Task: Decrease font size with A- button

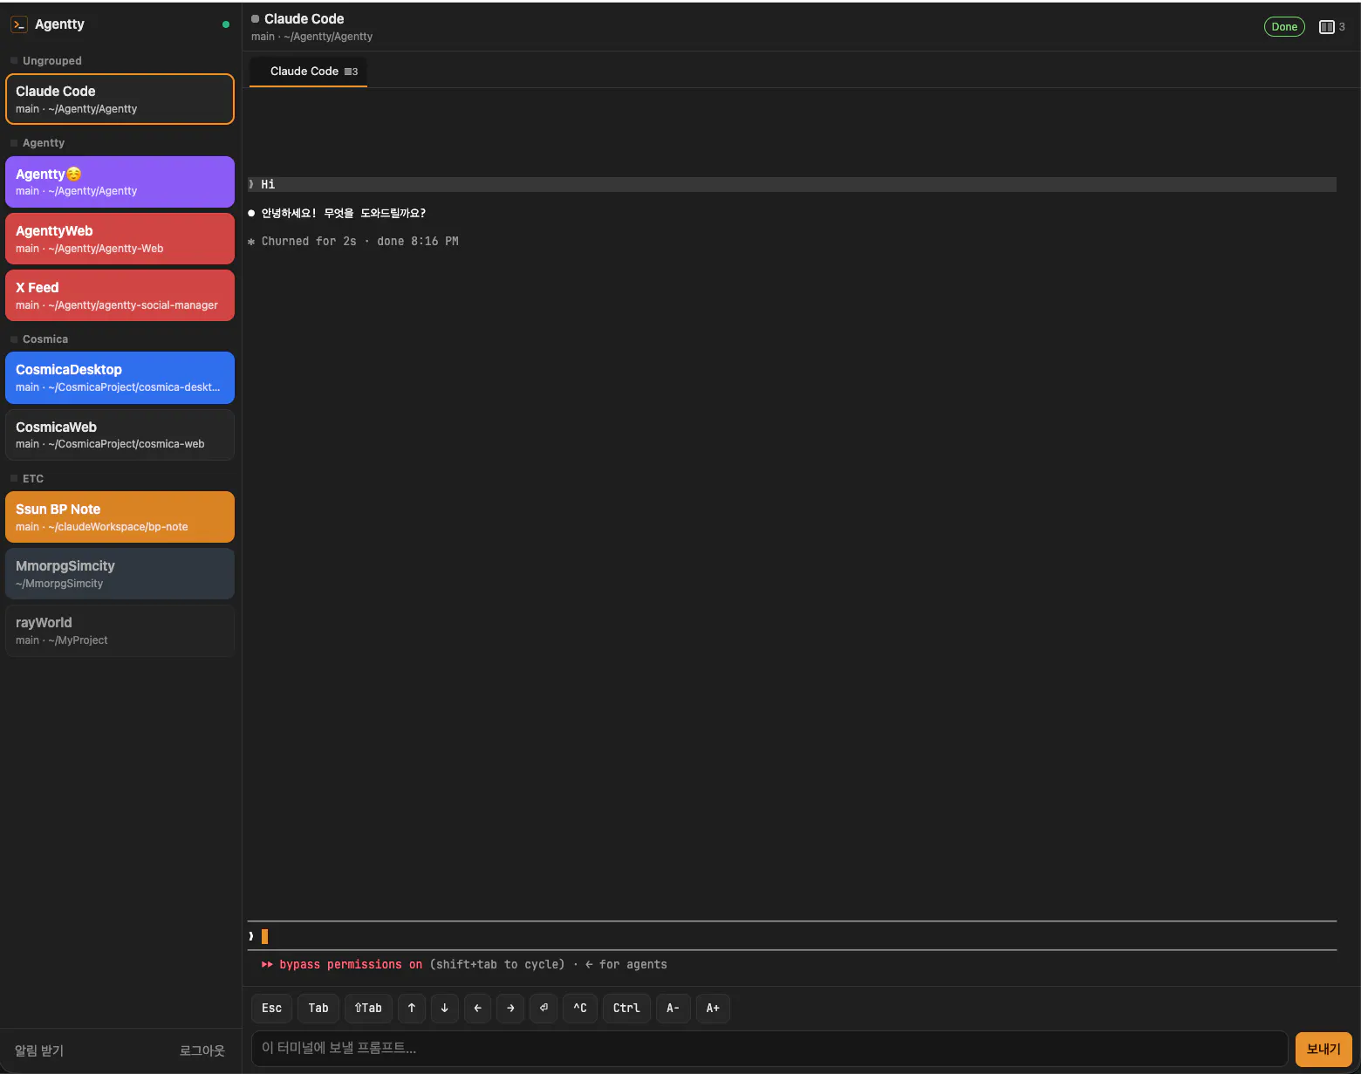Action: coord(674,1008)
